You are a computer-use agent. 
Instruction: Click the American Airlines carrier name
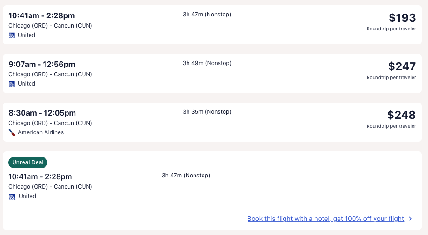41,132
